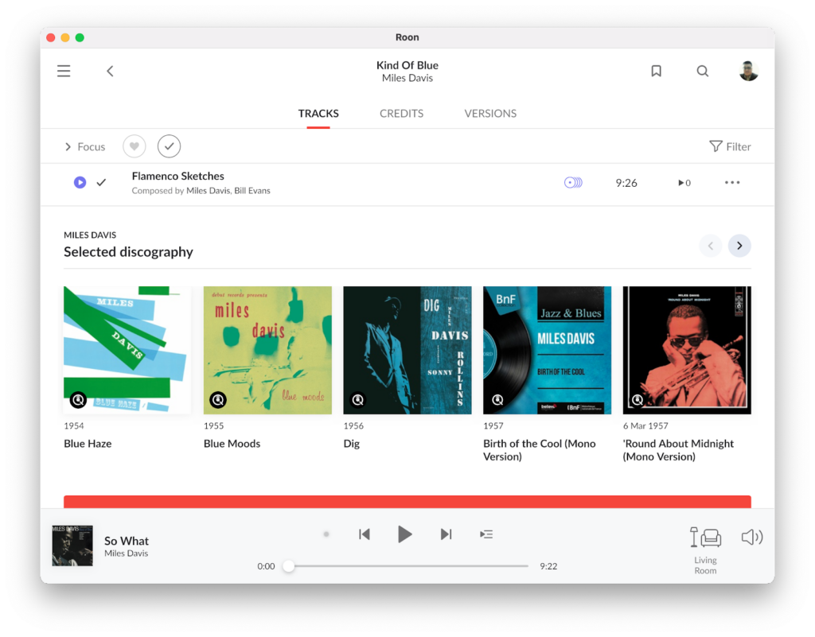The height and width of the screenshot is (637, 815).
Task: Toggle the checkmark selection filter
Action: click(169, 146)
